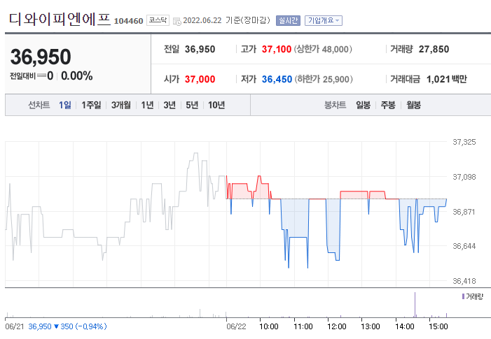
Task: Click the 36,418 y-axis label
Action: click(464, 281)
